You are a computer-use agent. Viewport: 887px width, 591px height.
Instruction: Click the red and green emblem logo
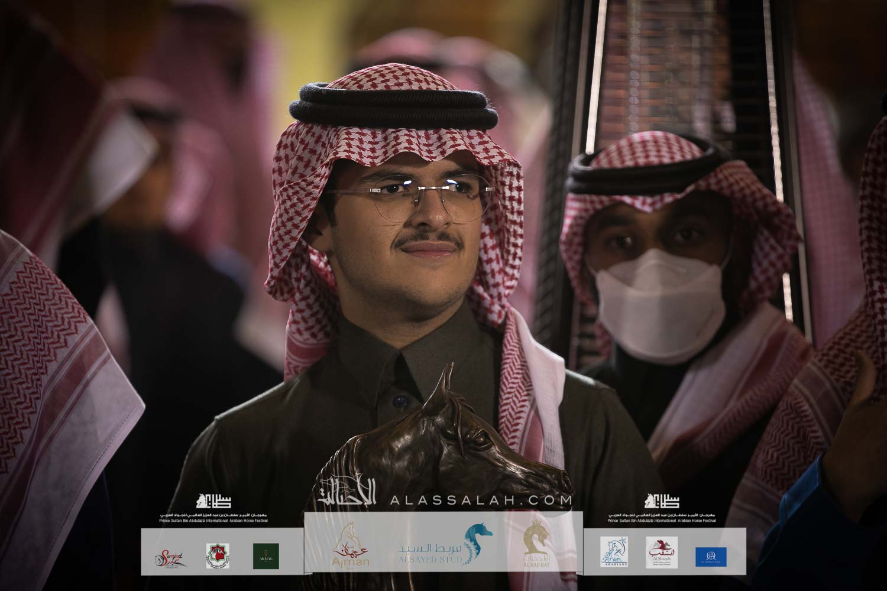pyautogui.click(x=216, y=557)
